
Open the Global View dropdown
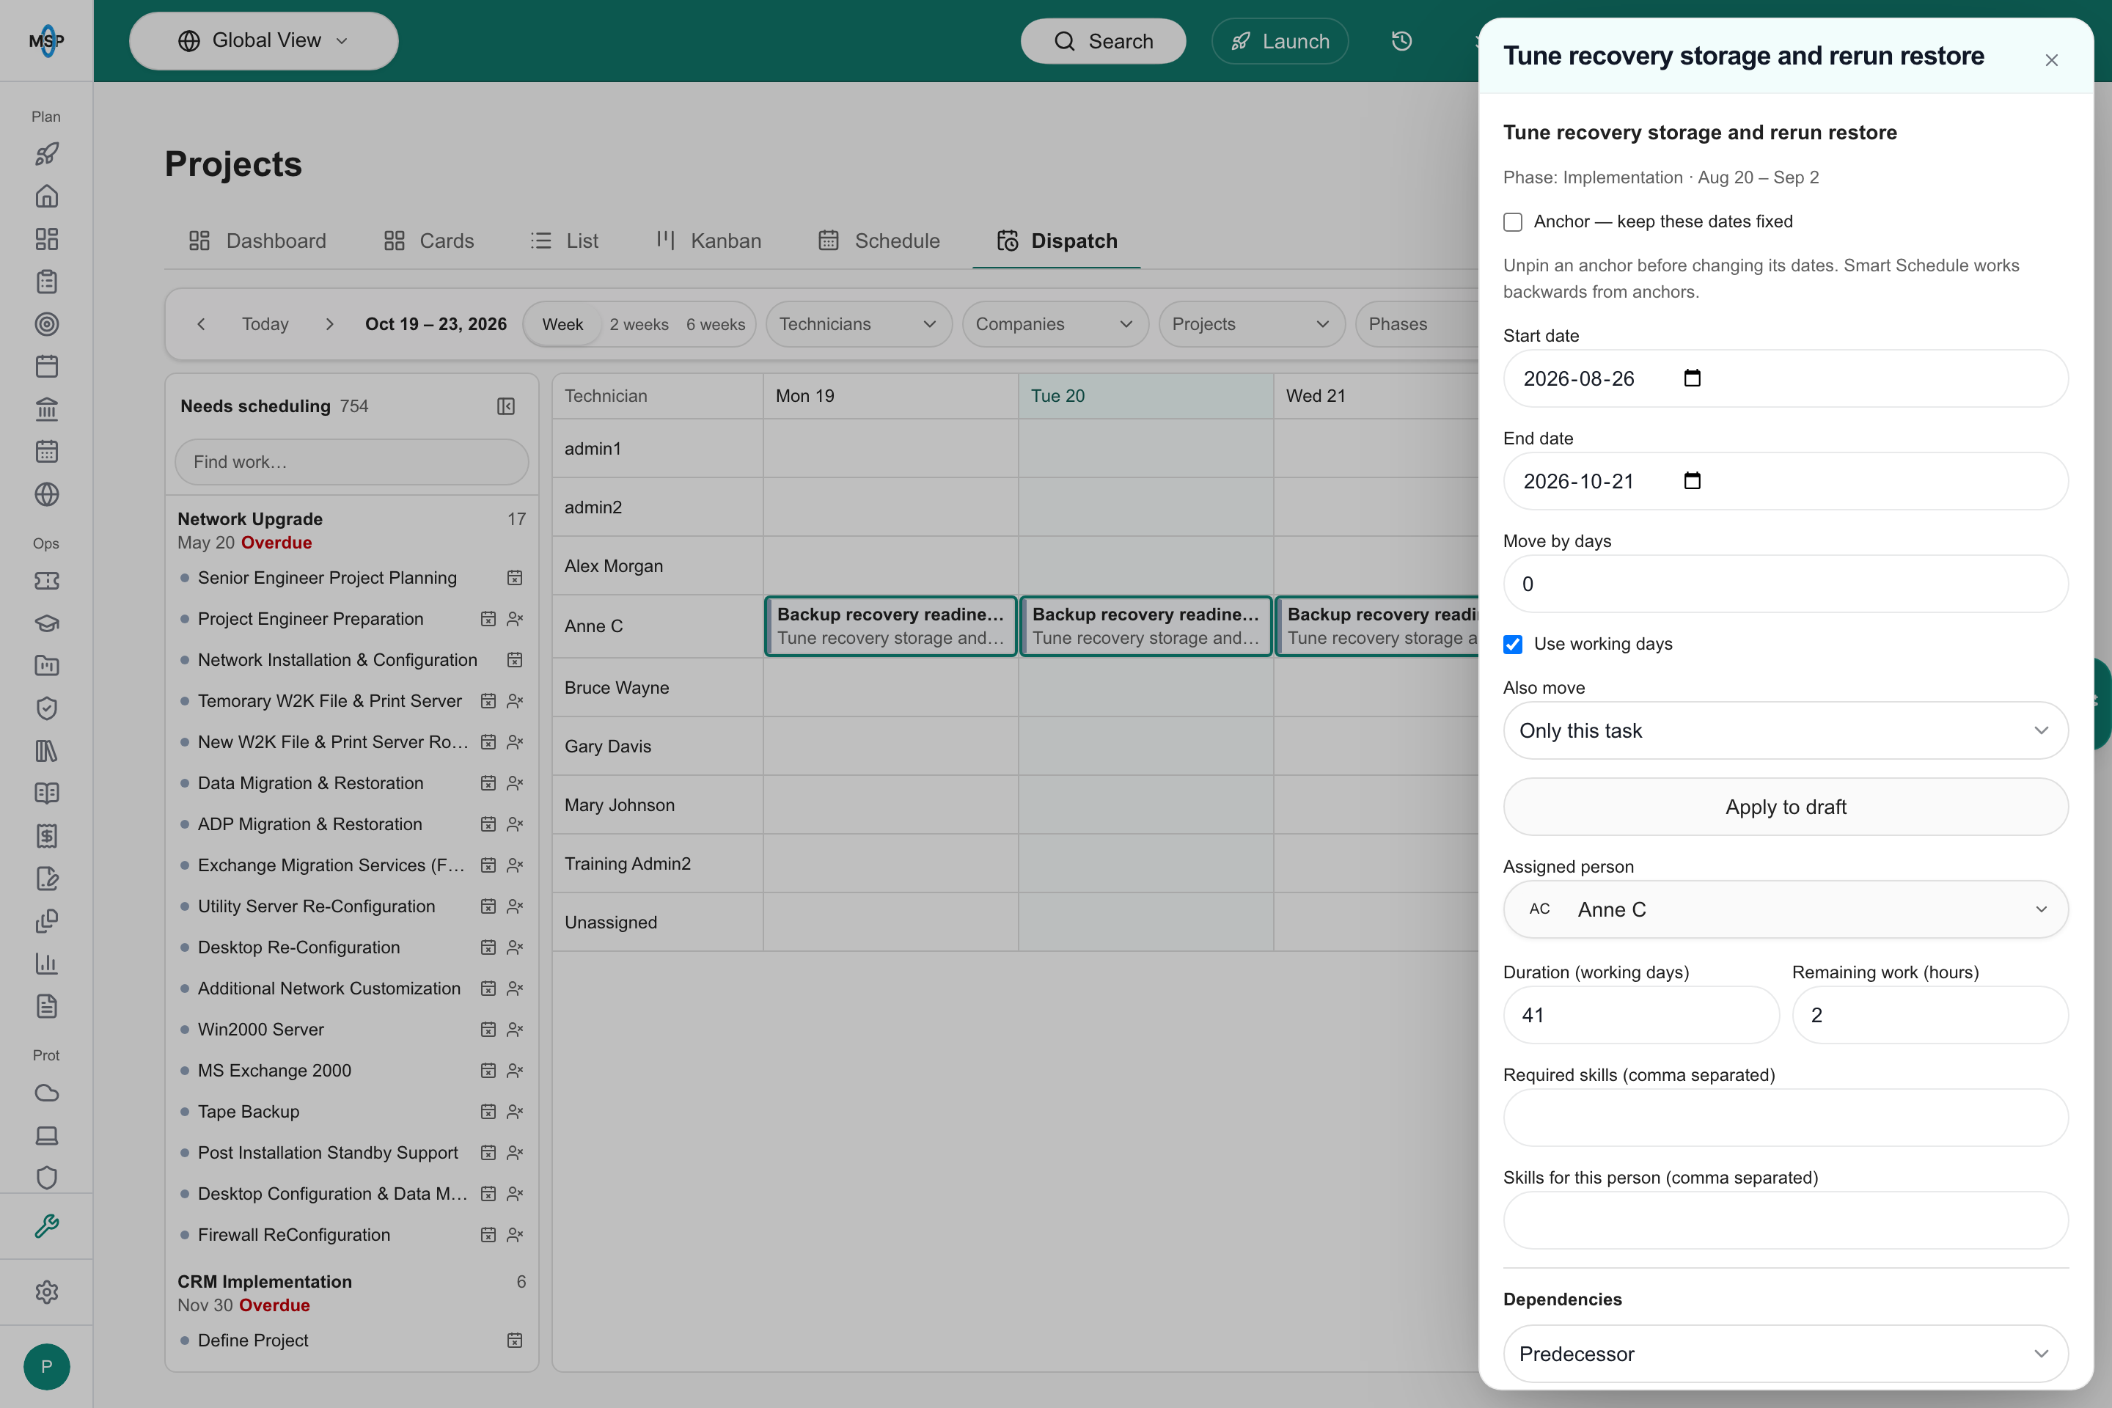coord(264,41)
